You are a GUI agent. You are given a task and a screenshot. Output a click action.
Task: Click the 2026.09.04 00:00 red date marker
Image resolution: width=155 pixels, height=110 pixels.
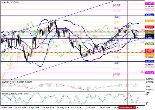tap(127, 107)
